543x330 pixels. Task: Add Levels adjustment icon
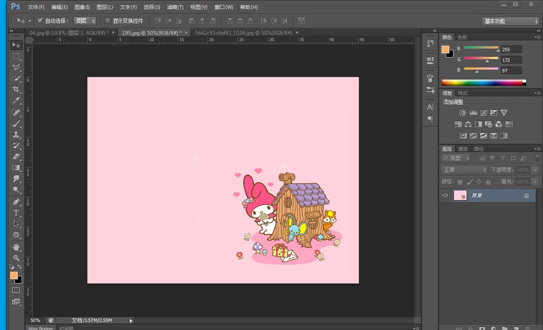tap(473, 113)
